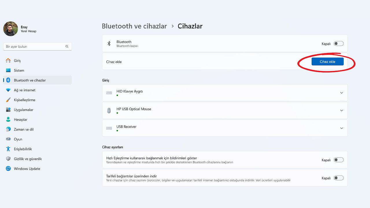Expand HP USB Optical Mouse details
The width and height of the screenshot is (370, 208).
tap(341, 110)
